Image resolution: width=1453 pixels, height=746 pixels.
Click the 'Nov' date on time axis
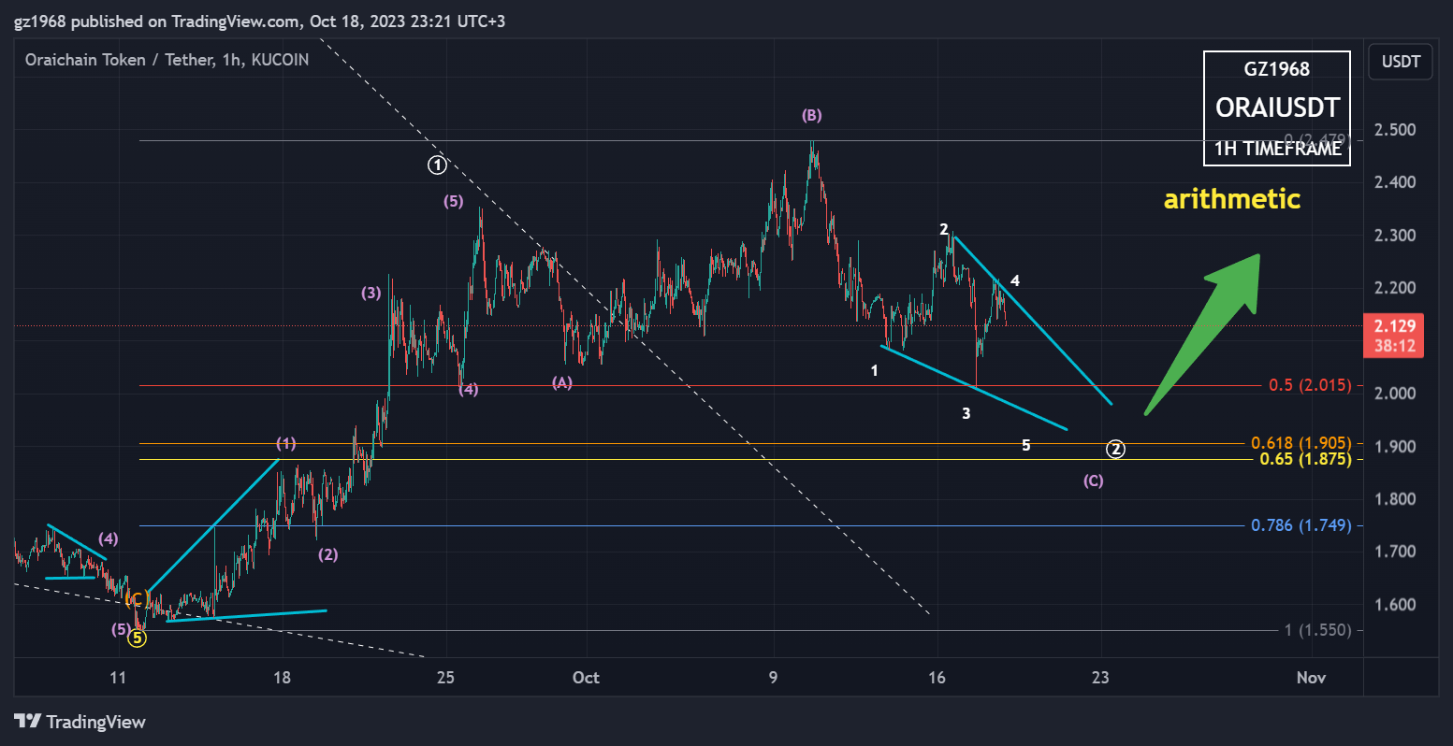coord(1311,678)
